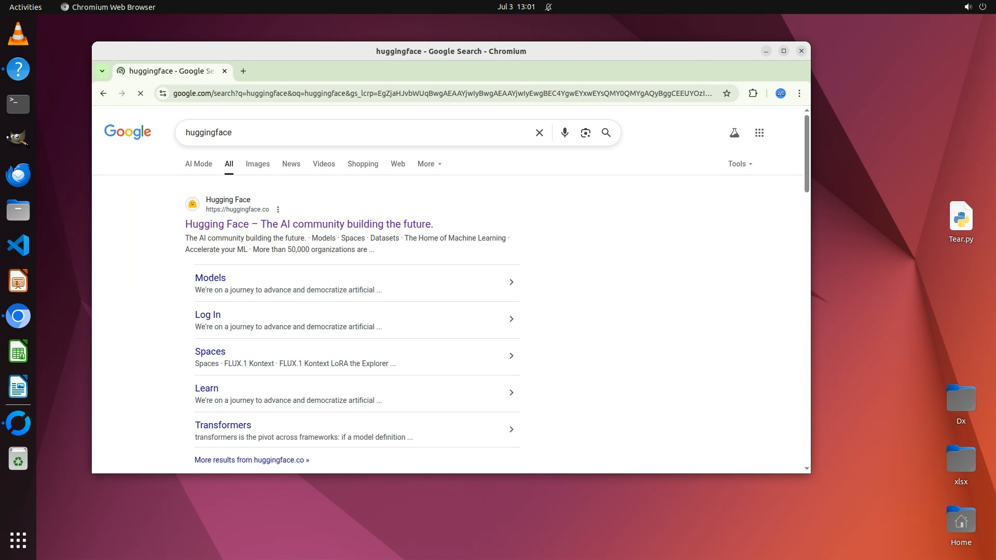Bookmark this page with star icon
This screenshot has width=996, height=560.
[726, 93]
